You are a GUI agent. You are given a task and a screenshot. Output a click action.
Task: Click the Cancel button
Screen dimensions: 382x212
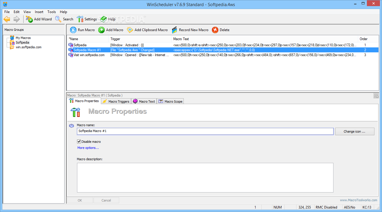[x=106, y=200]
